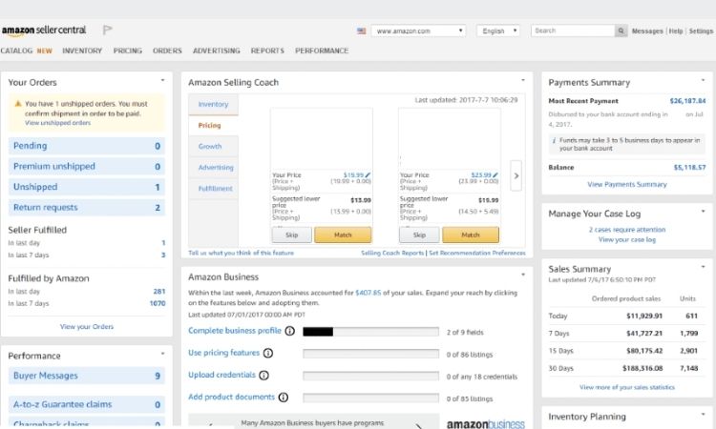Click the Amazon Seller Central logo
The image size is (716, 429).
click(x=43, y=31)
